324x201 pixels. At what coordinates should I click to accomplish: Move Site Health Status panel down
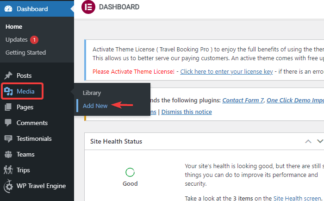pyautogui.click(x=319, y=141)
